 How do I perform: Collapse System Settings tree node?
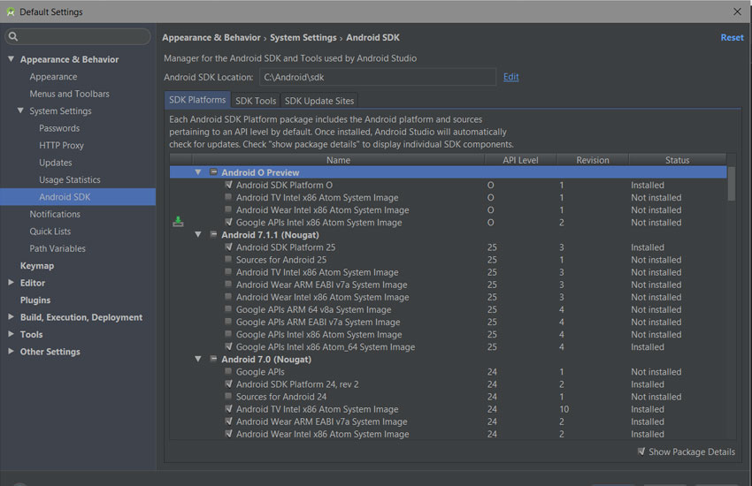pos(20,110)
